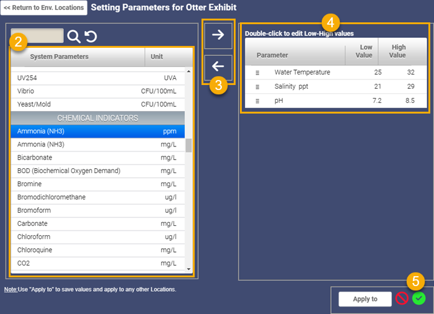Click the parameters list scrollbar thumb

(188, 145)
